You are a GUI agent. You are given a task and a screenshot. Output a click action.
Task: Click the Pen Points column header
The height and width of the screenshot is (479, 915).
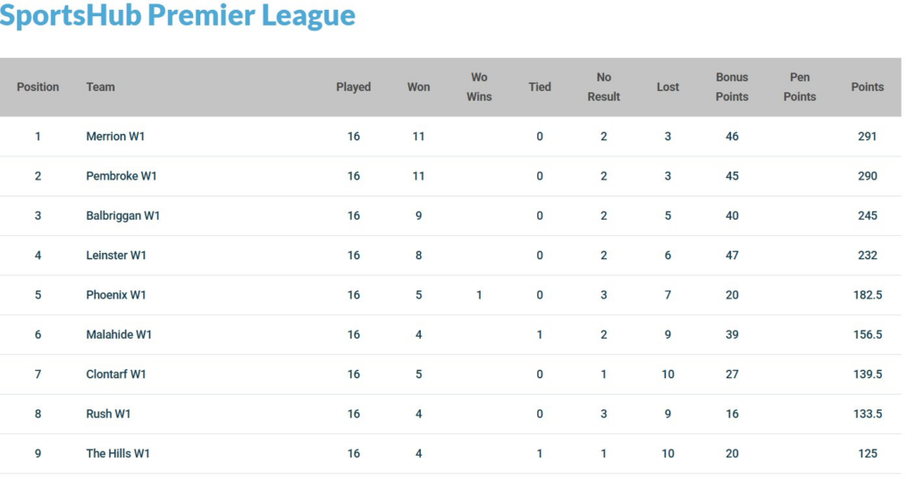click(800, 87)
